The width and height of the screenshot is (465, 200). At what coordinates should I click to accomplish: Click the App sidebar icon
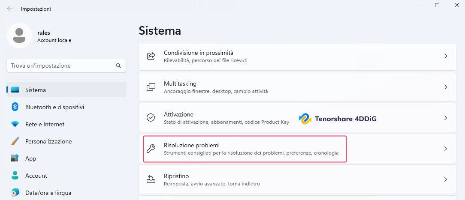[x=15, y=158]
